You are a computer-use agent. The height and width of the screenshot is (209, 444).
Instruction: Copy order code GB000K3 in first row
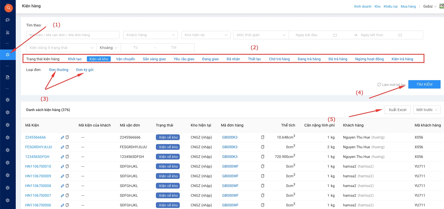tap(262, 137)
